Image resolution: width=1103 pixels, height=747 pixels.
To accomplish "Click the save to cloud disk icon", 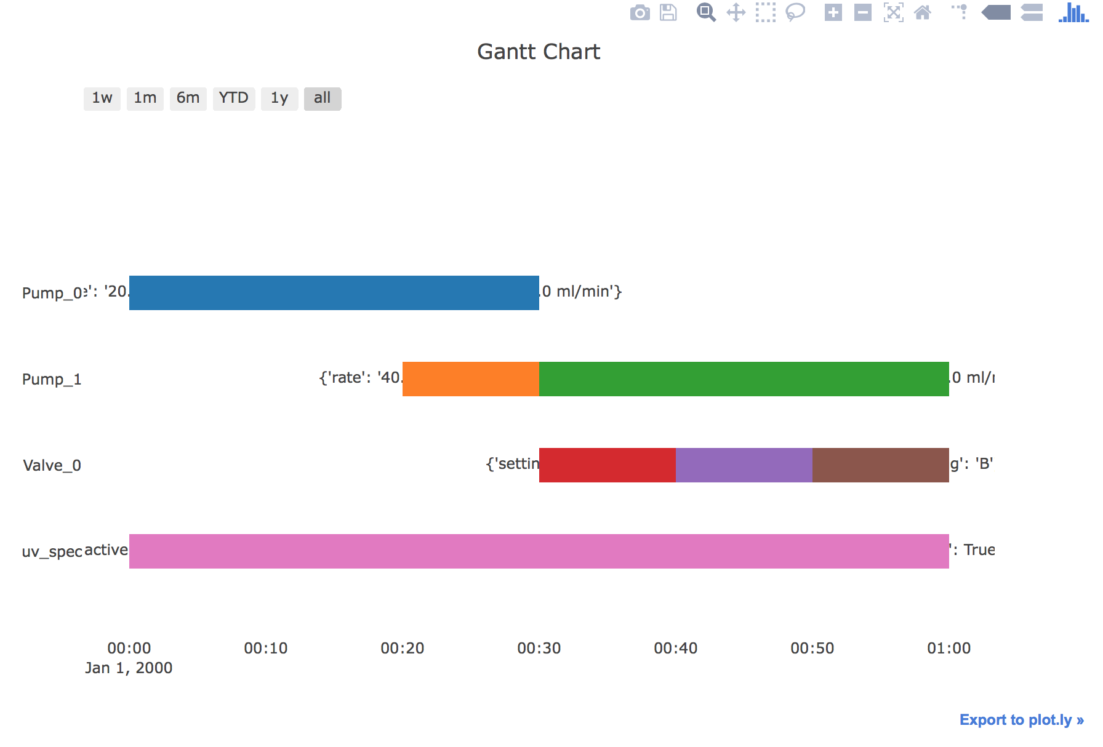I will coord(668,12).
